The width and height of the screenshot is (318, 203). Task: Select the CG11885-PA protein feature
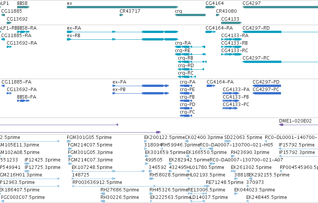(x=3, y=86)
